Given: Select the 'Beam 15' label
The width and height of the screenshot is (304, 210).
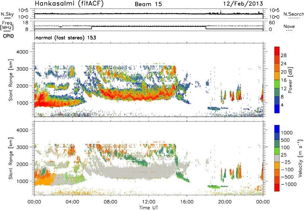Looking at the screenshot, I should tap(148, 4).
